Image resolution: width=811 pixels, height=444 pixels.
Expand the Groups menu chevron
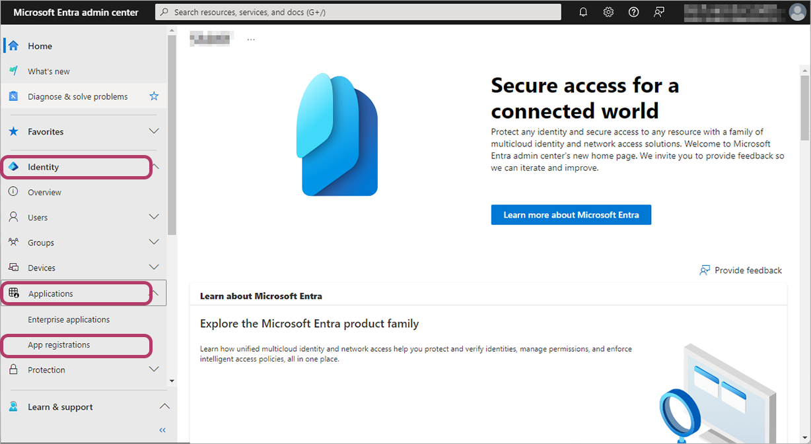point(154,242)
